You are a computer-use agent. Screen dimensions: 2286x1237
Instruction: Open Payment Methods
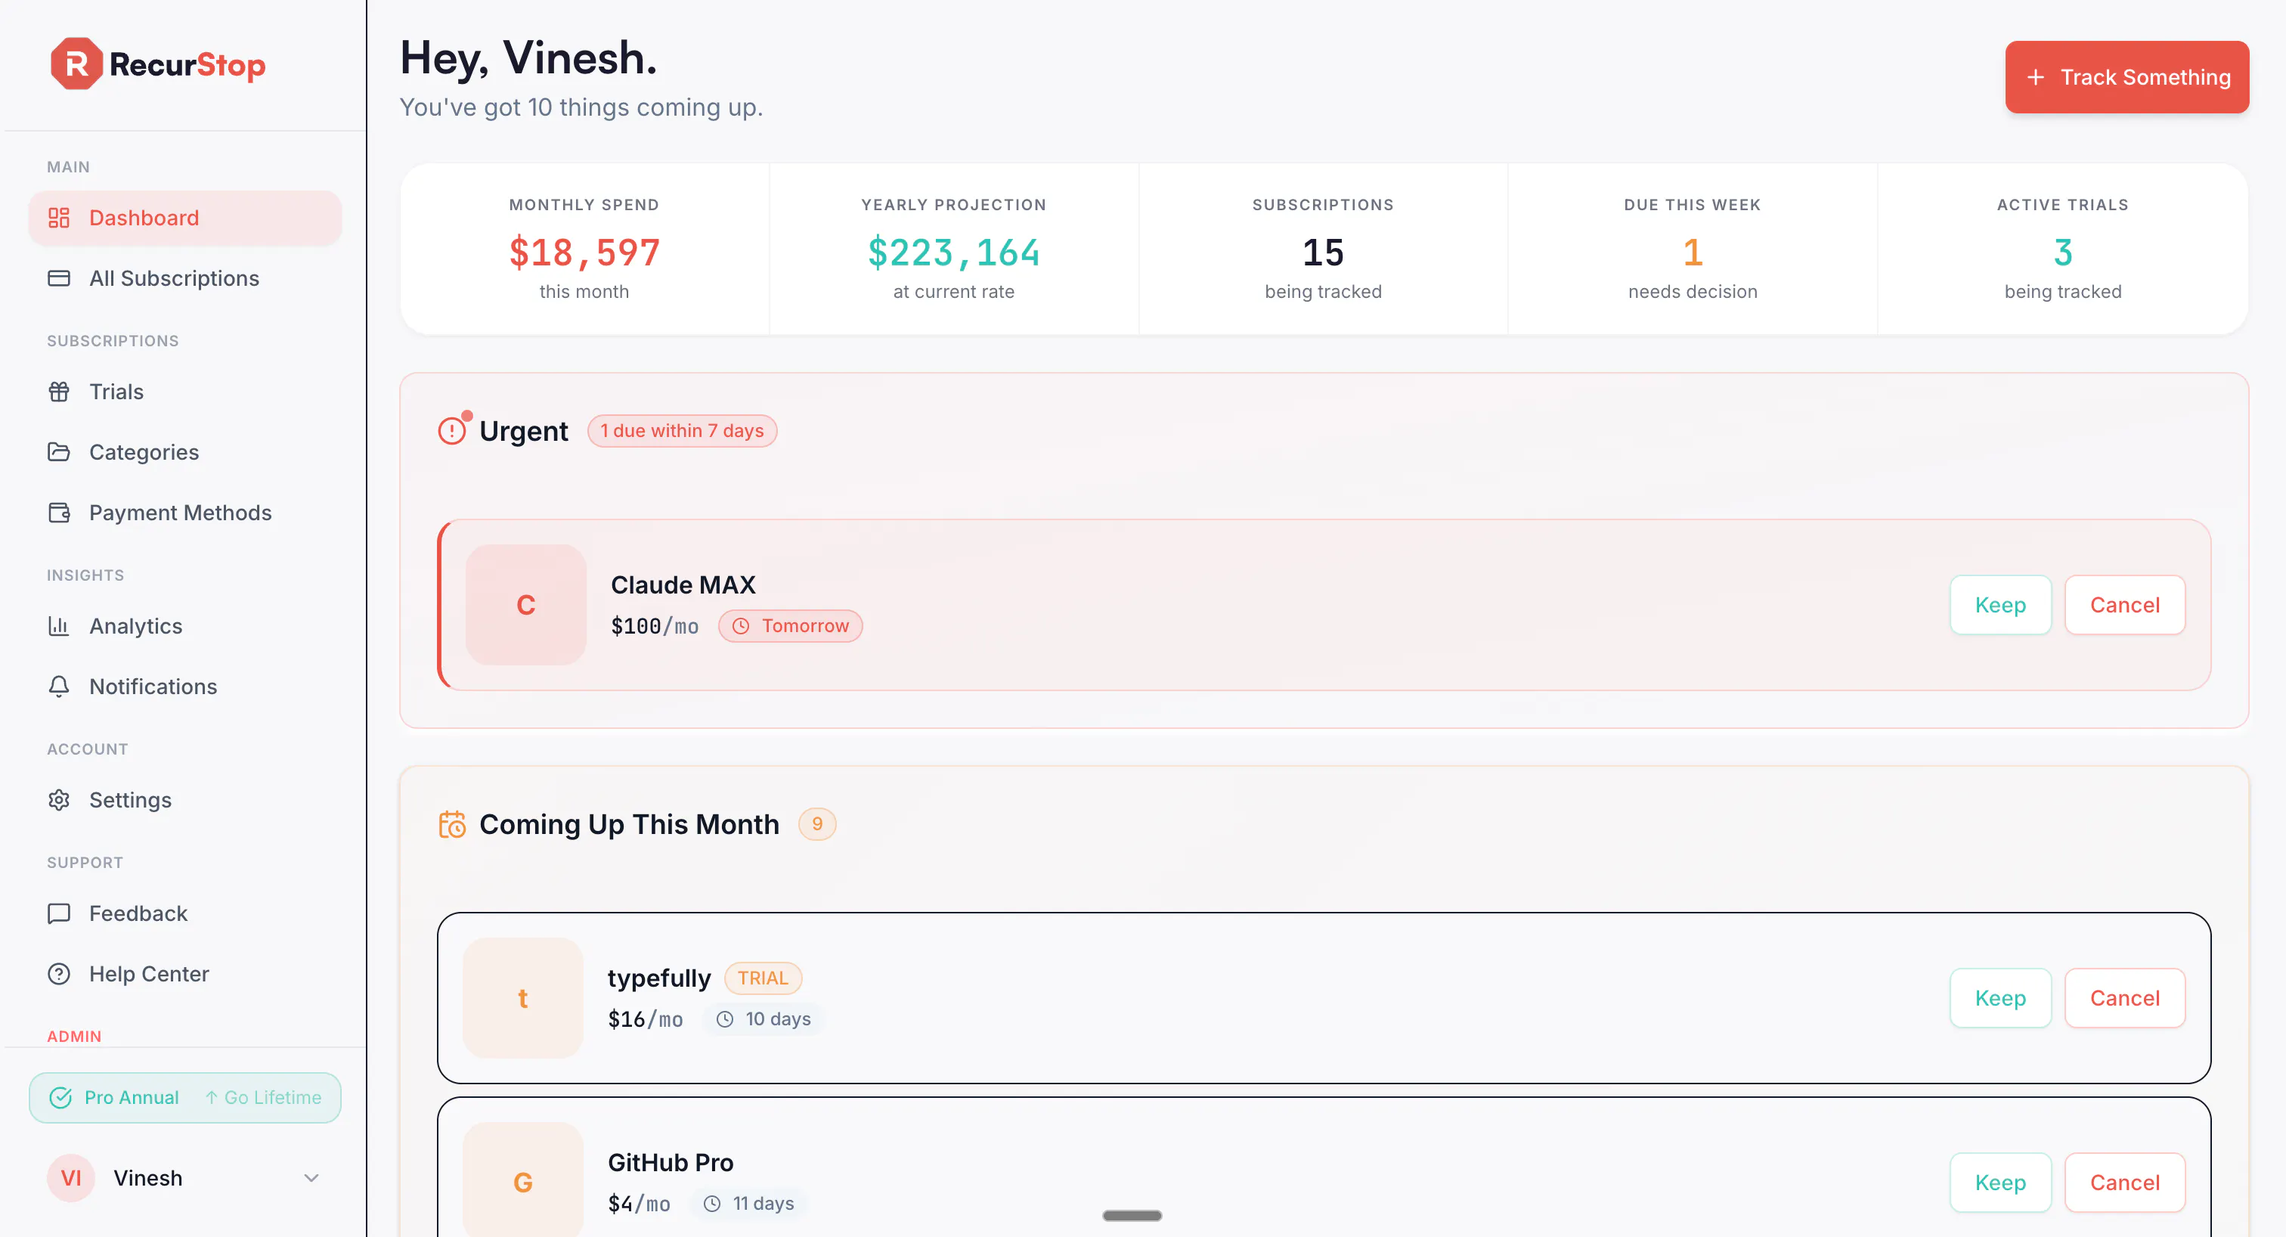(184, 512)
